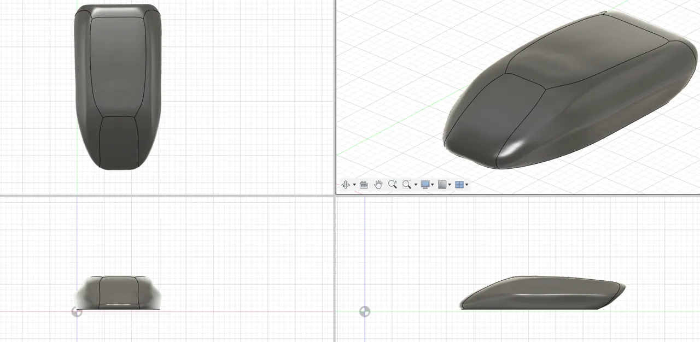Activate the Pan hand tool
Screen dimensions: 700x342
click(x=378, y=185)
